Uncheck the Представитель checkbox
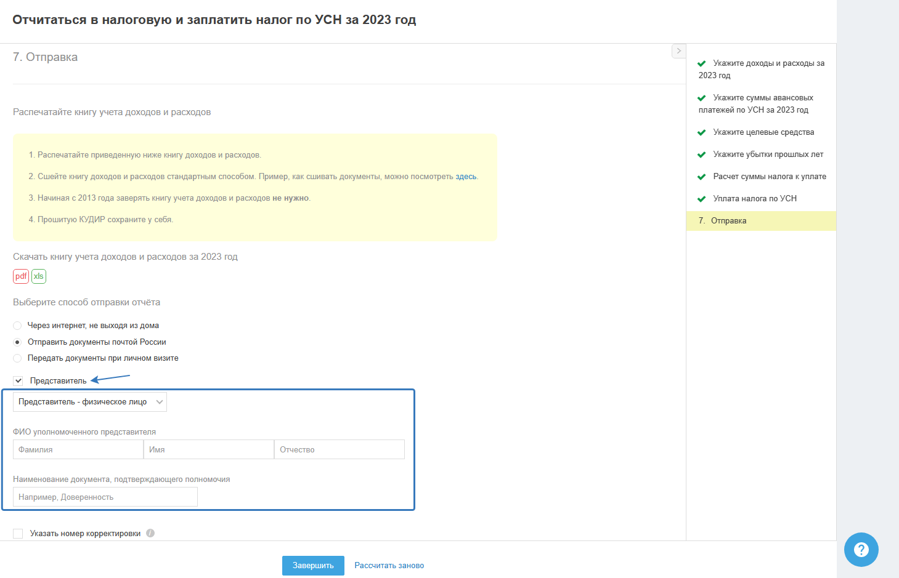This screenshot has height=578, width=899. (18, 381)
